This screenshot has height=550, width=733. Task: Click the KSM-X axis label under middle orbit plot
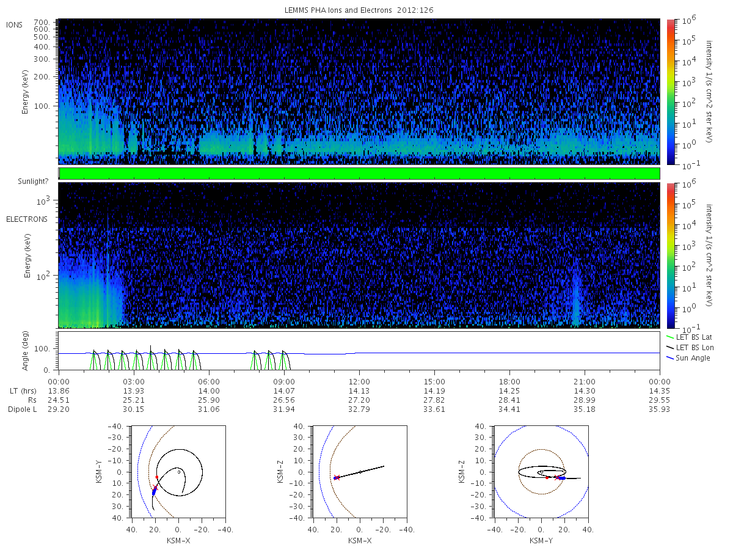click(x=359, y=540)
